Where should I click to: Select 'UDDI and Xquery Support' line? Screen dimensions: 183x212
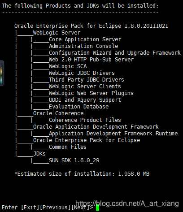[x=85, y=100]
